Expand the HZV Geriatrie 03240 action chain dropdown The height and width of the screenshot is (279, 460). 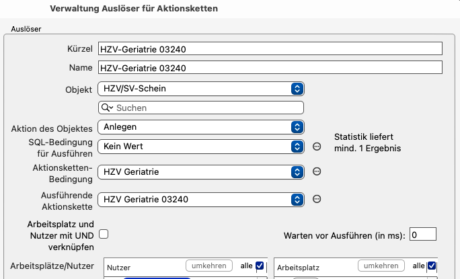click(x=201, y=200)
